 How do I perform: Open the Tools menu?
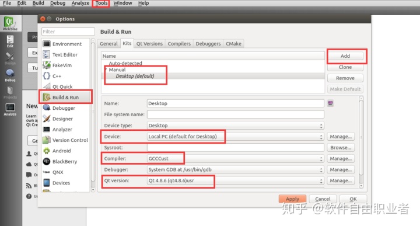pyautogui.click(x=101, y=3)
